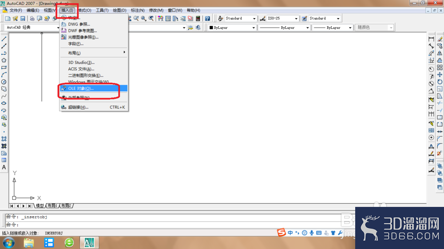
Task: Select the Erase modify tool
Action: pyautogui.click(x=440, y=39)
